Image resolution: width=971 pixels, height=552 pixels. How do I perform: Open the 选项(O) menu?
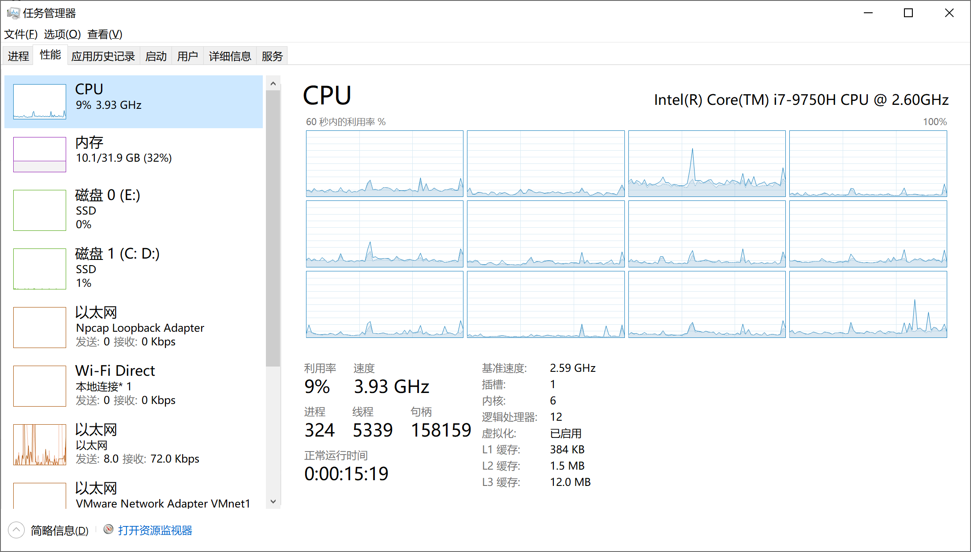[62, 34]
